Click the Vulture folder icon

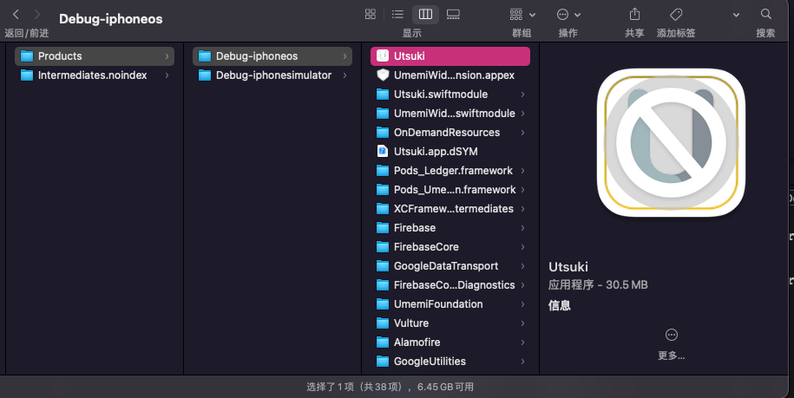tap(383, 323)
